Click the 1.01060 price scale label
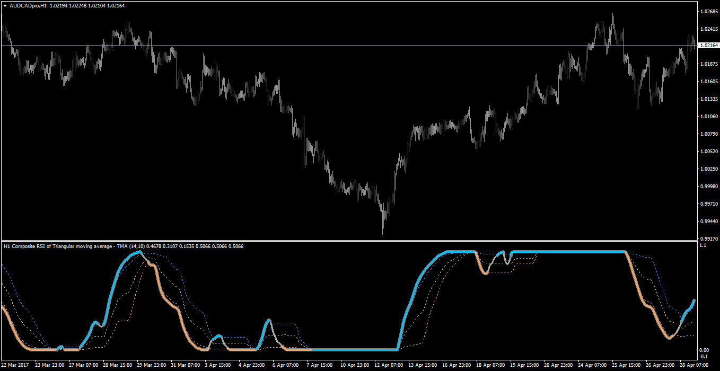The width and height of the screenshot is (720, 371). point(708,116)
